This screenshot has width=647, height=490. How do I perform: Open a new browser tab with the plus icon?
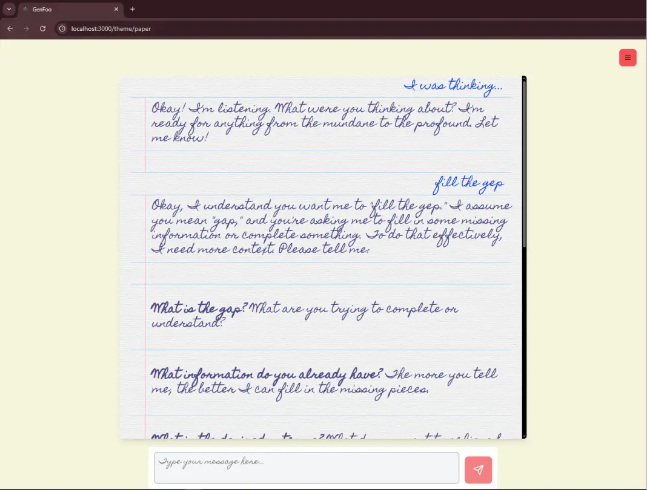[132, 9]
